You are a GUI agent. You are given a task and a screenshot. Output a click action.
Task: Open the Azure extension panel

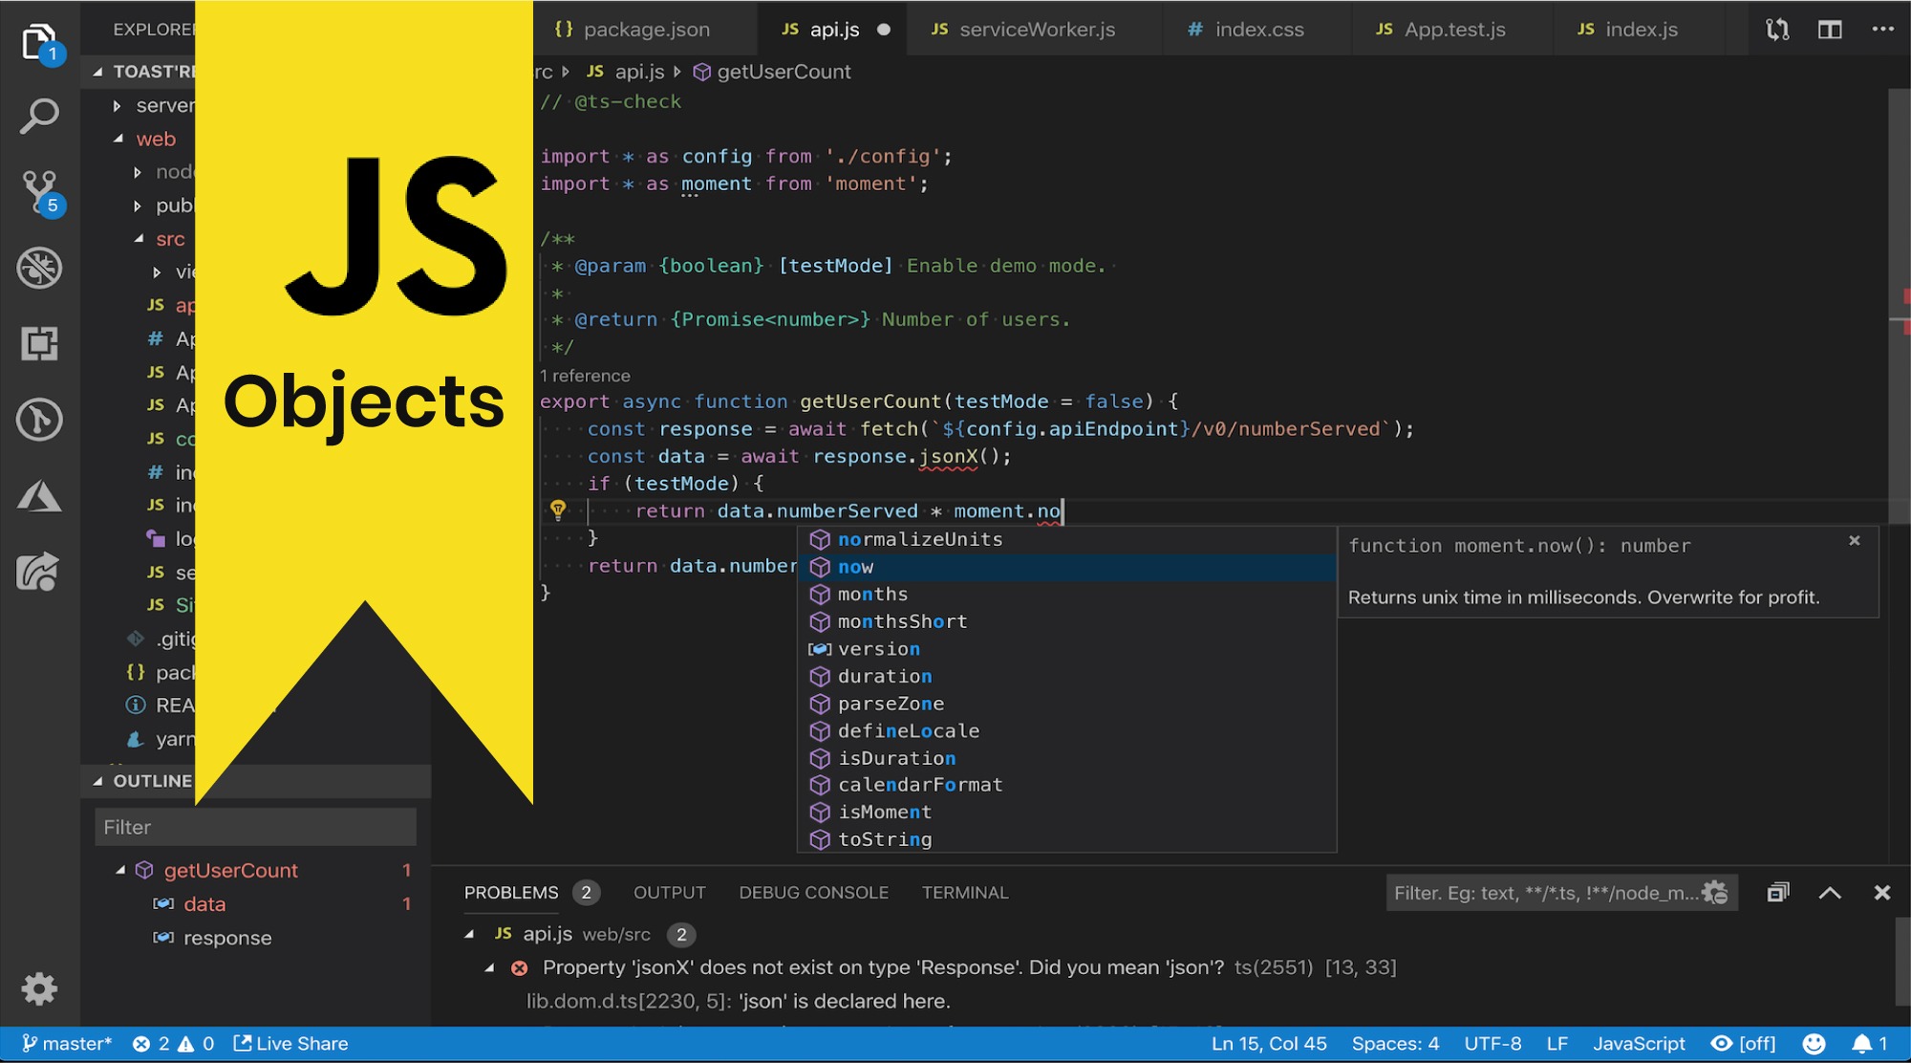pyautogui.click(x=40, y=496)
